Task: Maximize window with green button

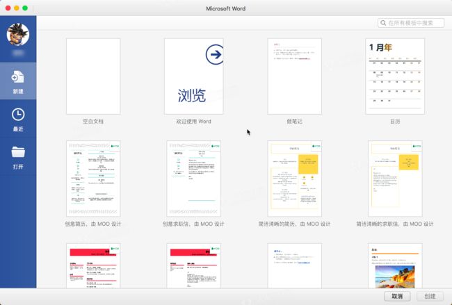Action: [x=25, y=8]
